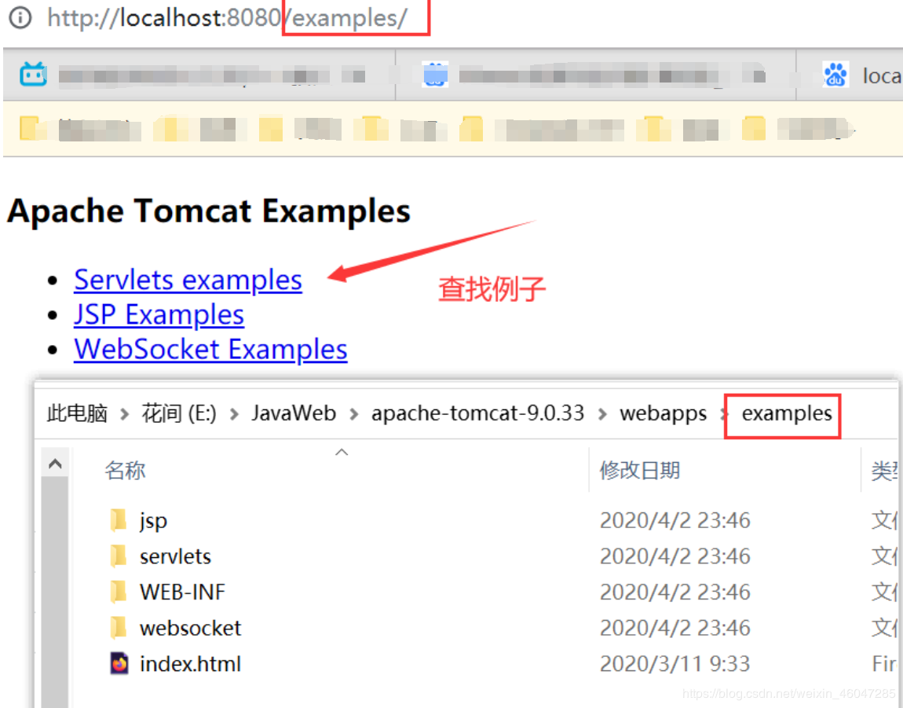Expand the chevron after apache-tomcat-9.0.33

pyautogui.click(x=601, y=414)
